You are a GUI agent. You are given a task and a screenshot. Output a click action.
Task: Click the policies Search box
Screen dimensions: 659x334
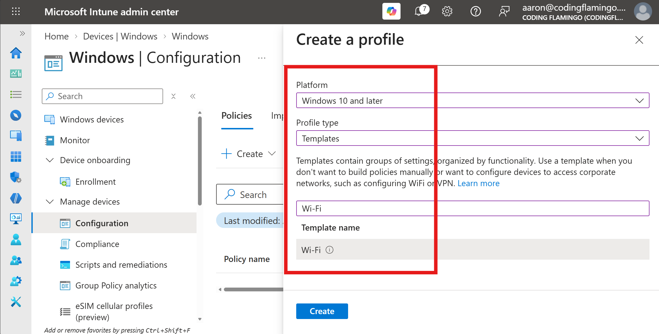point(250,195)
